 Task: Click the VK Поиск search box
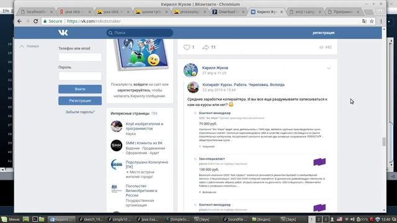coord(140,33)
